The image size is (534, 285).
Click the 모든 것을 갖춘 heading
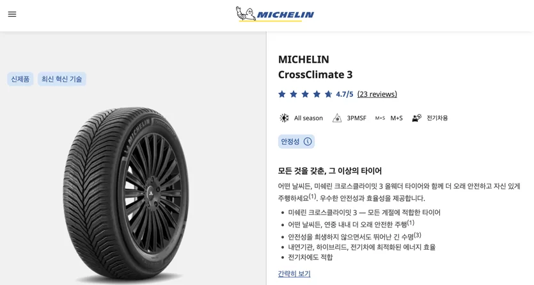pyautogui.click(x=329, y=170)
